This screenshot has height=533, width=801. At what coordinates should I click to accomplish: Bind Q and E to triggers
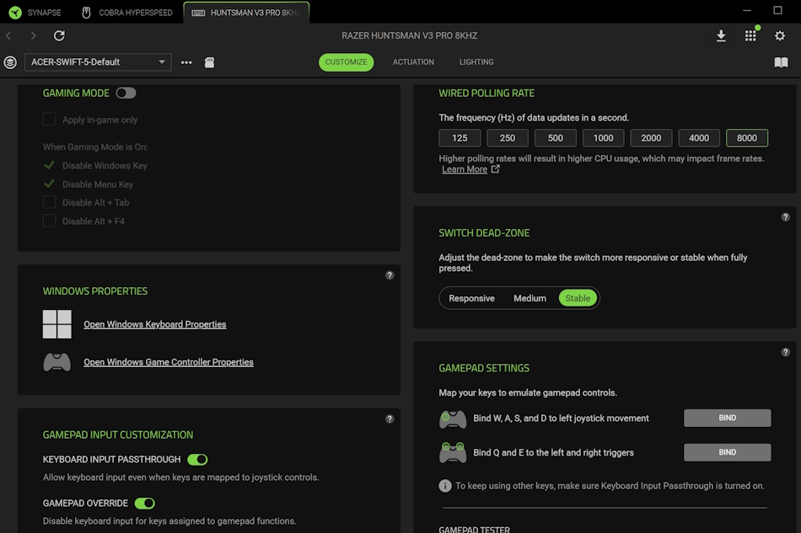click(728, 452)
